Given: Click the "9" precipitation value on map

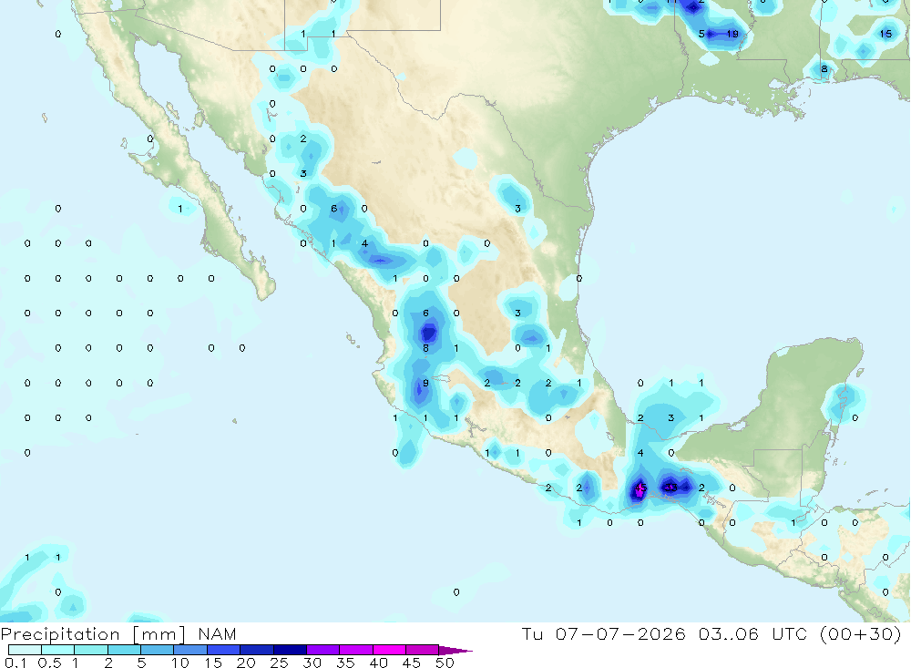Looking at the screenshot, I should 425,383.
